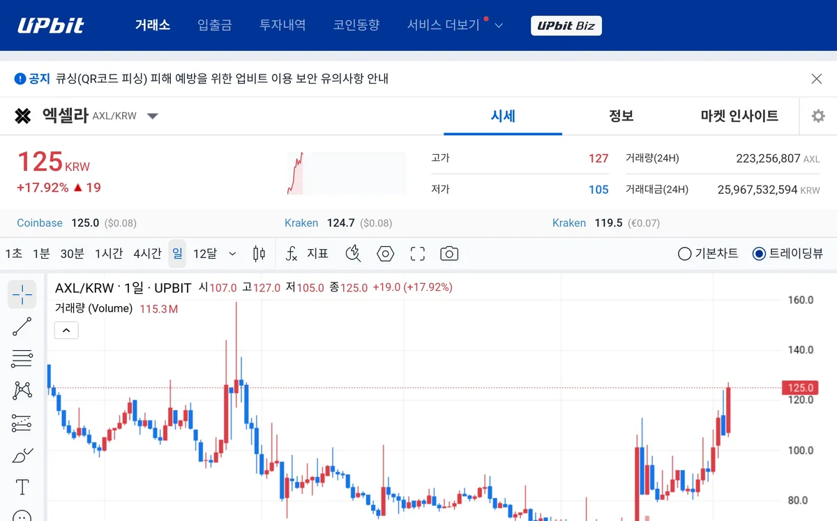Select the 1분 interval
This screenshot has width=837, height=521.
41,254
